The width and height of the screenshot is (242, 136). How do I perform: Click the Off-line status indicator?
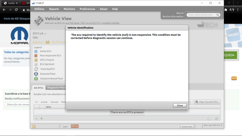(74, 126)
